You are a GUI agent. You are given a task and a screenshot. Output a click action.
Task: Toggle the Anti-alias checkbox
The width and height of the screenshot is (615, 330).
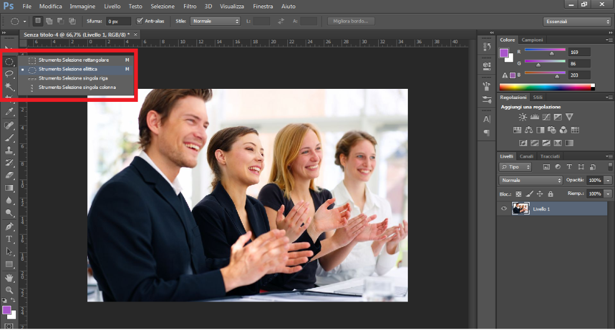[x=140, y=21]
